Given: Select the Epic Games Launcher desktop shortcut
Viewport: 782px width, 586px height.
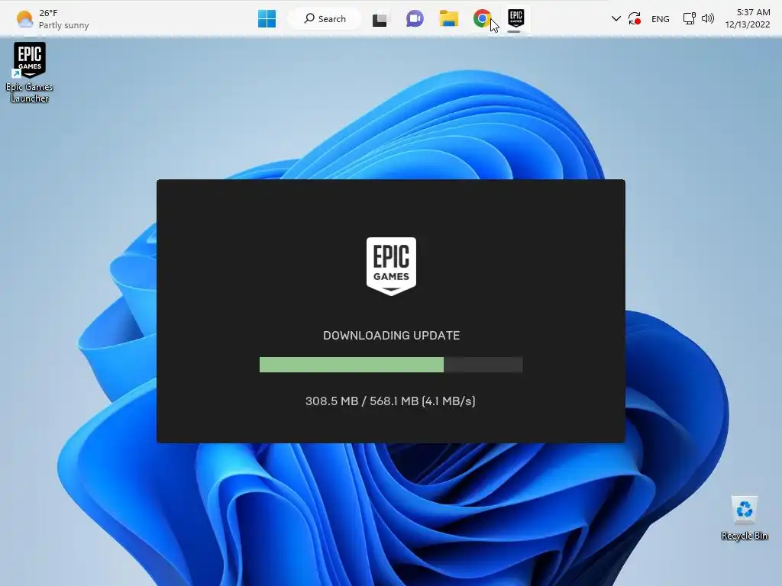Looking at the screenshot, I should tap(30, 72).
